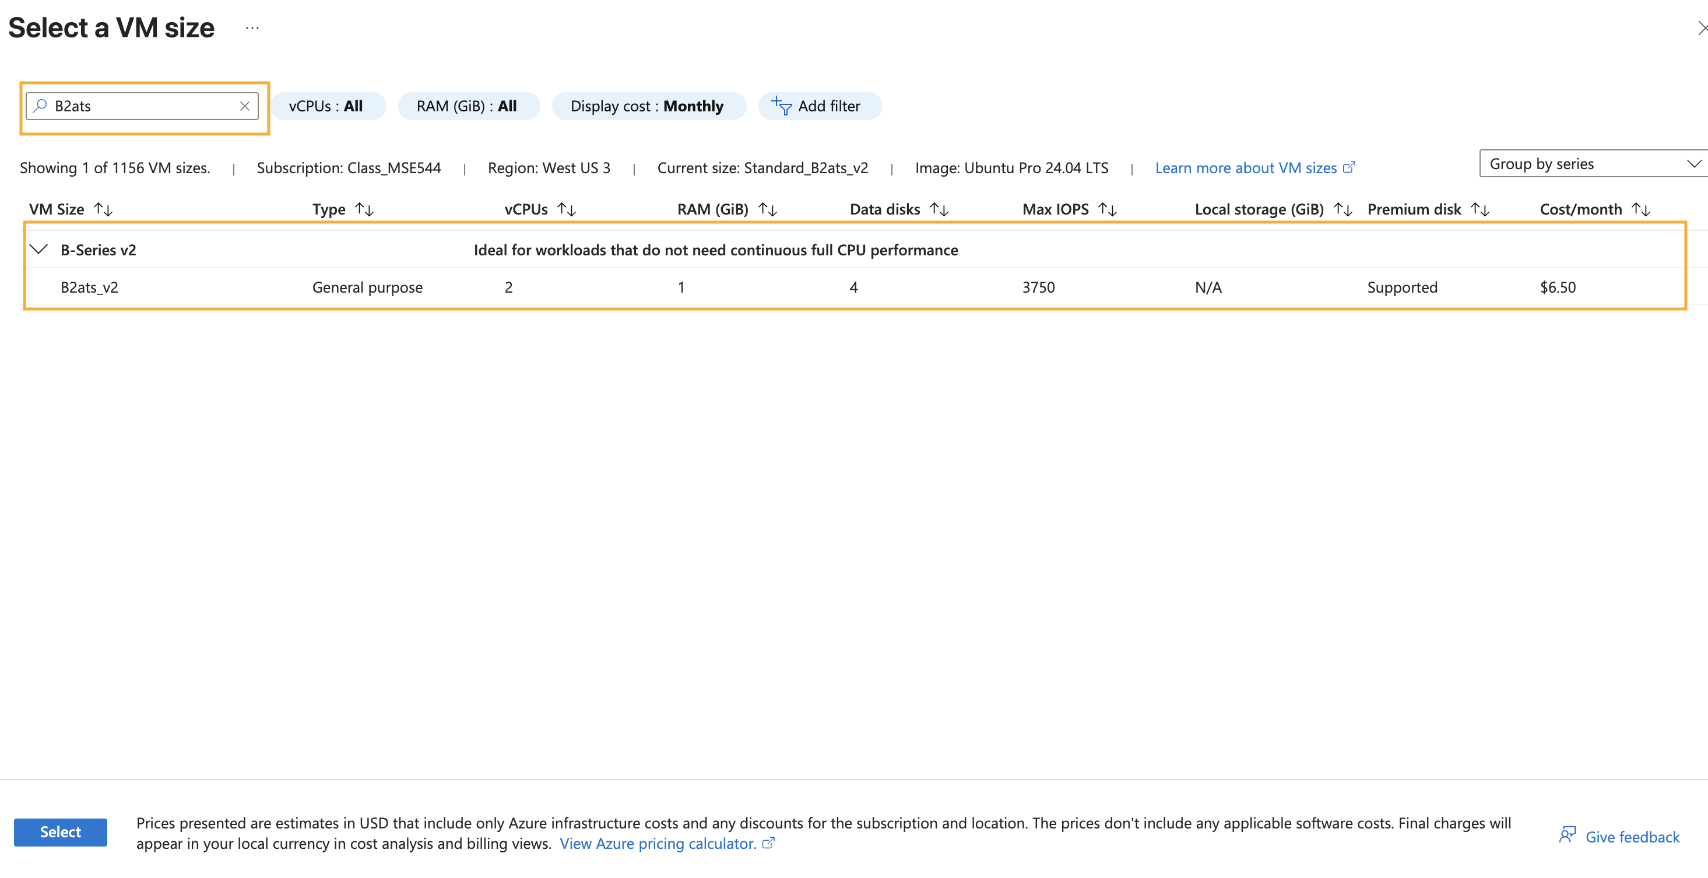Open the more options ellipsis menu
The width and height of the screenshot is (1708, 878).
(252, 28)
